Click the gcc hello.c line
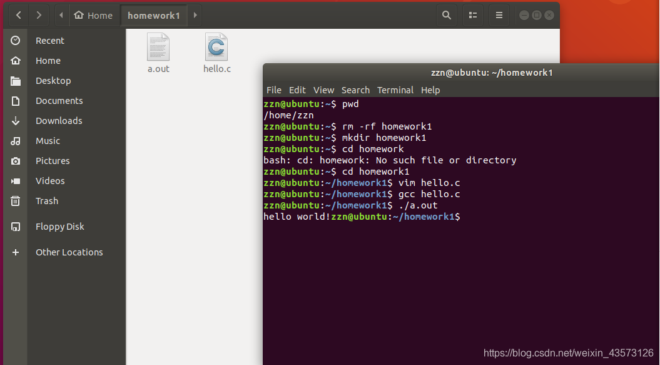Image resolution: width=660 pixels, height=365 pixels. (x=362, y=194)
